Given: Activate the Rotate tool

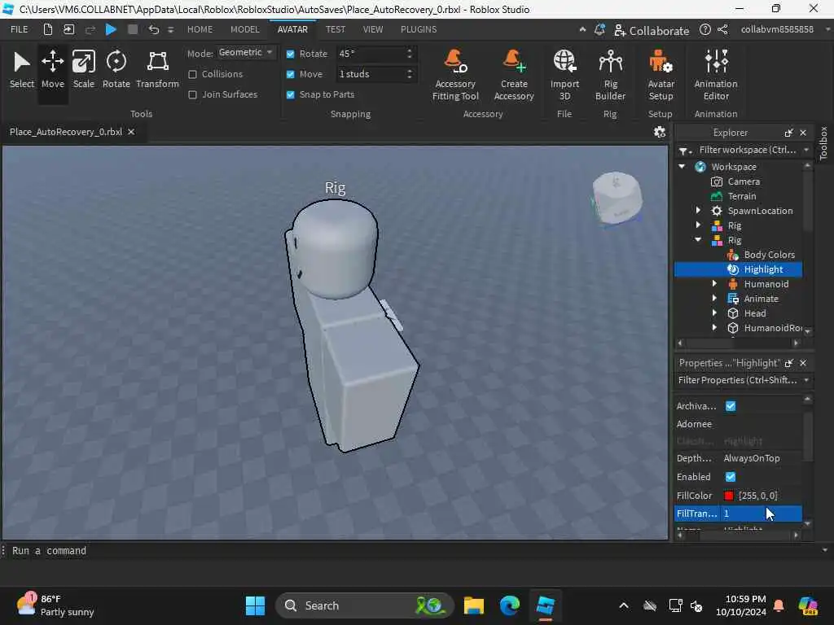Looking at the screenshot, I should 116,71.
